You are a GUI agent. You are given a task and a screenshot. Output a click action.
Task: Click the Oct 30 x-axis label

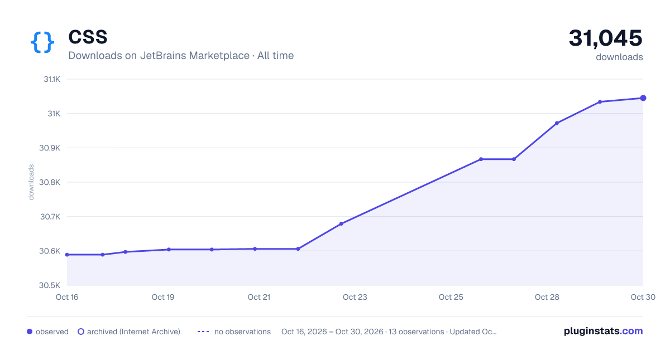coord(642,297)
